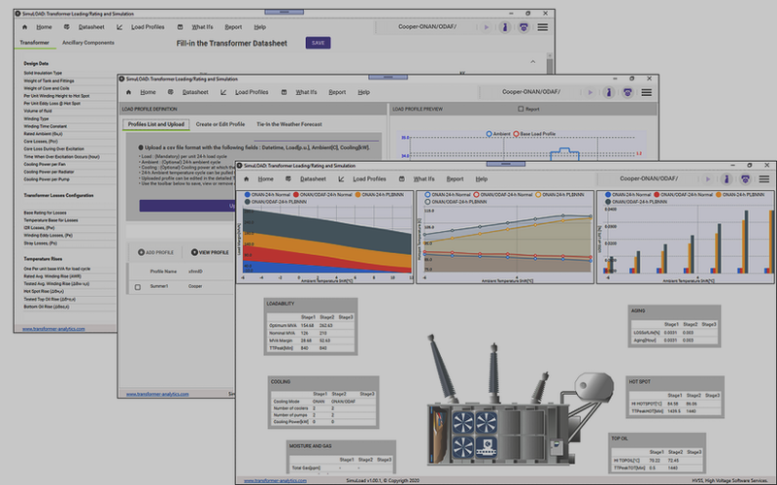Screen dimensions: 777x485
Task: Click the transformer 3D illustration
Action: click(520, 402)
